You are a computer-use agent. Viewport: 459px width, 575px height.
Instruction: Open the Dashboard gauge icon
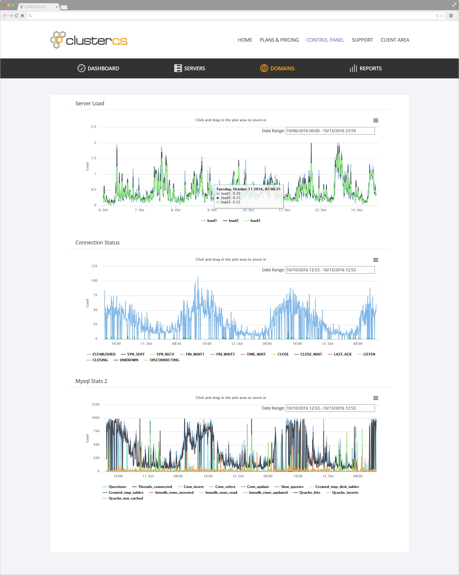pos(82,68)
